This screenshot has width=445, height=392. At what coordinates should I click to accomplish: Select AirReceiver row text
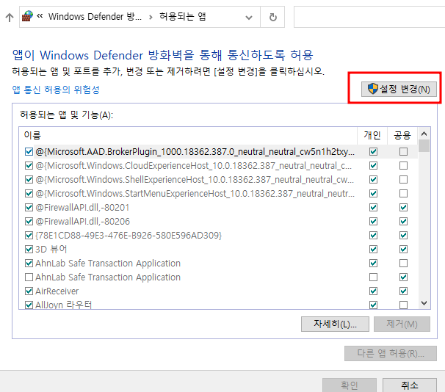tap(57, 291)
